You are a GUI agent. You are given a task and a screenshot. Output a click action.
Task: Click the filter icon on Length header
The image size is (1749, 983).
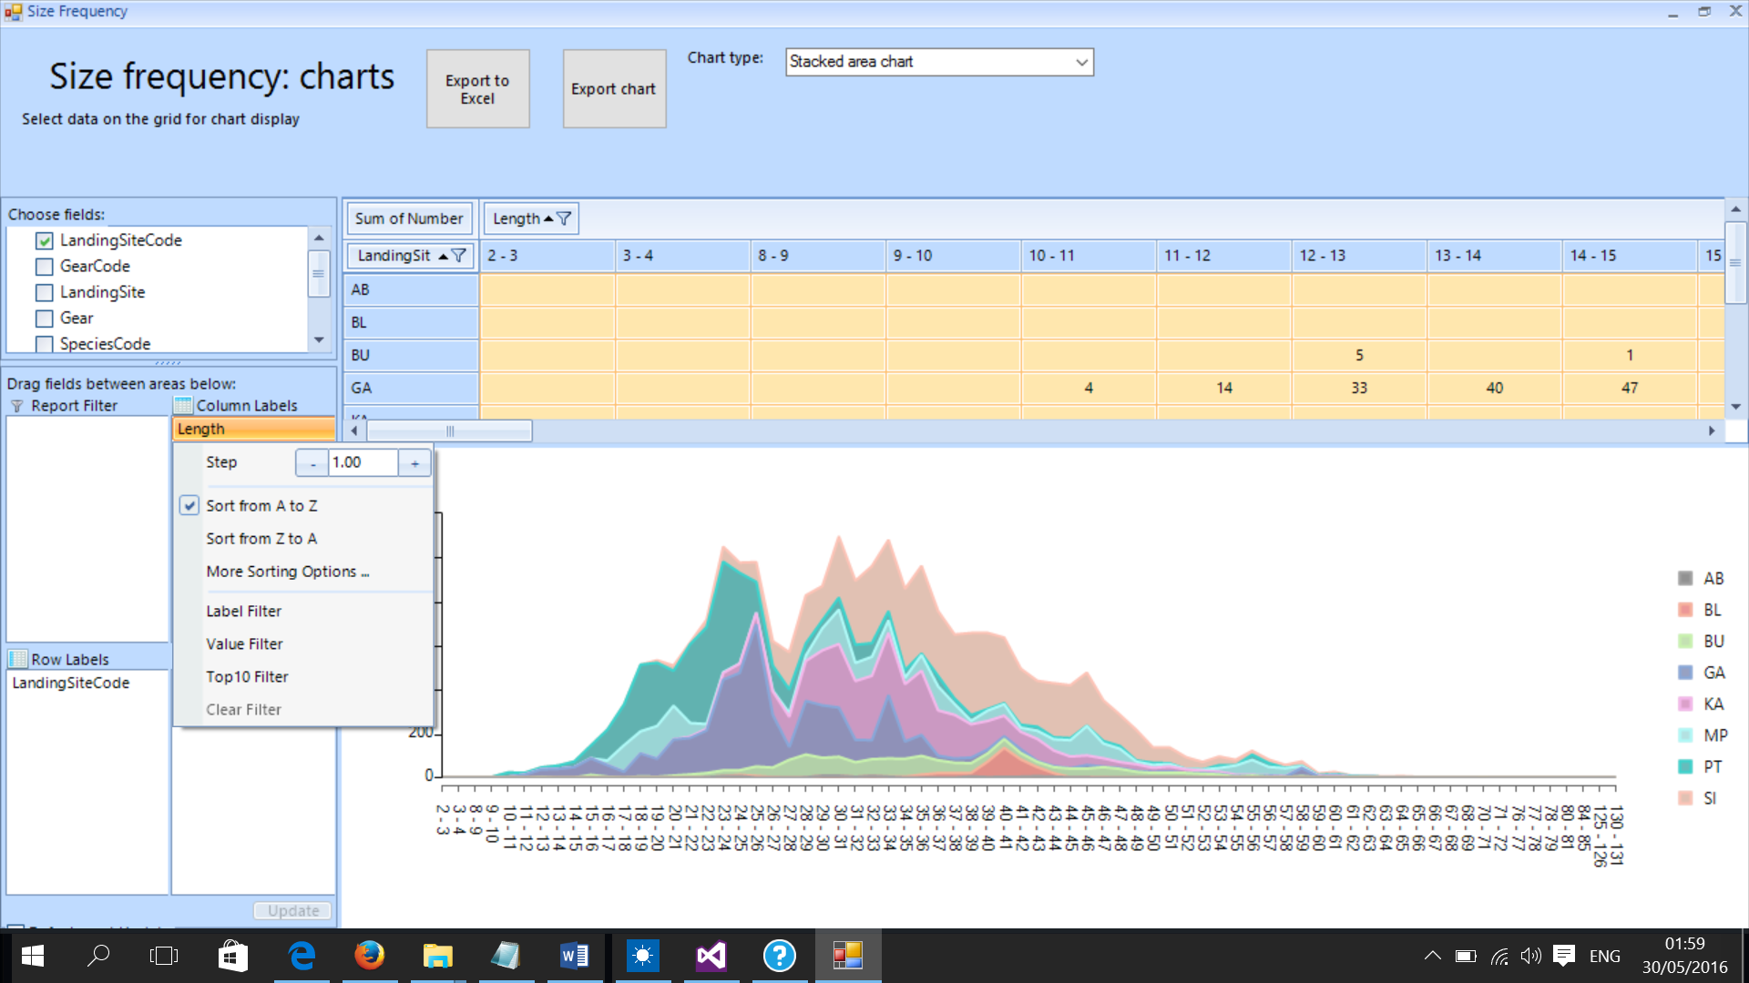tap(564, 218)
